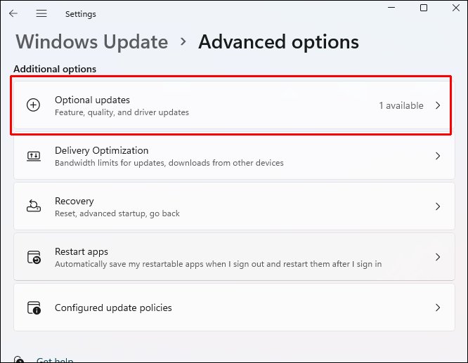Click the back arrow in Settings
The width and height of the screenshot is (468, 363).
click(x=13, y=13)
